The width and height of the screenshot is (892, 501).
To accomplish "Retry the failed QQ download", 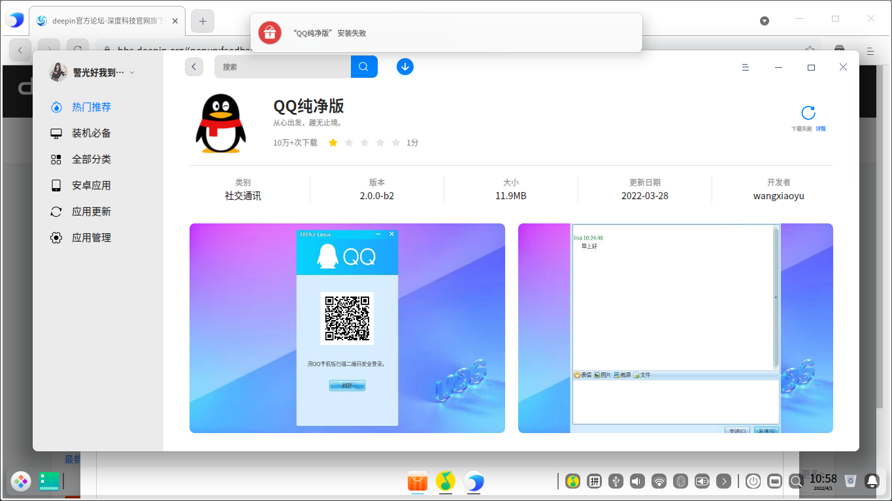I will (808, 113).
